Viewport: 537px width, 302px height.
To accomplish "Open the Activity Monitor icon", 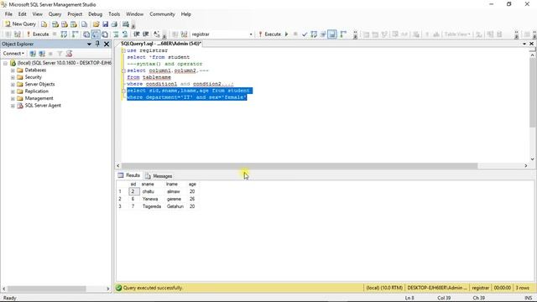I will (x=126, y=24).
